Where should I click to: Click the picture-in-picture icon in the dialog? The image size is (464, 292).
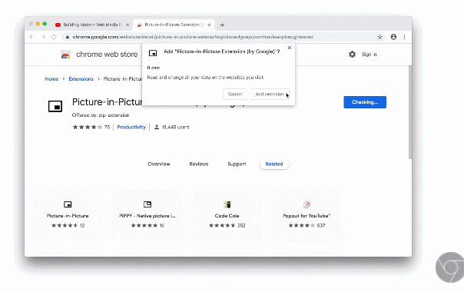click(x=153, y=53)
